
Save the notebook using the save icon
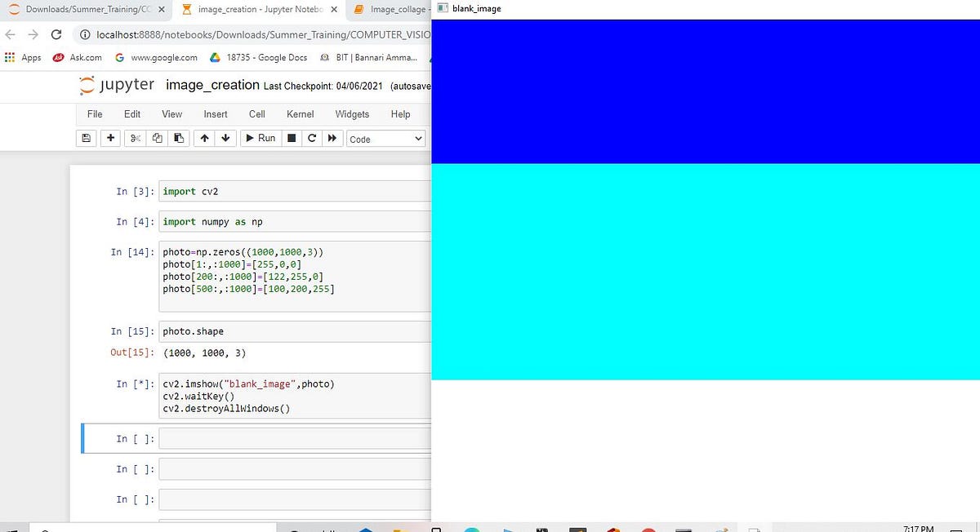pos(86,138)
